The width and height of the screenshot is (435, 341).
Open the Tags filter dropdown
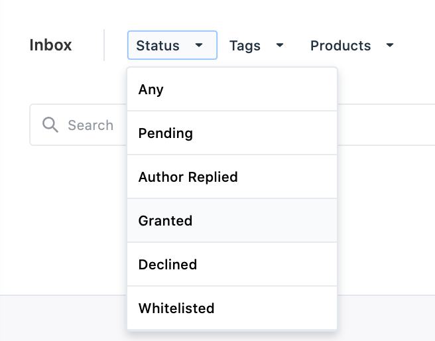(257, 46)
